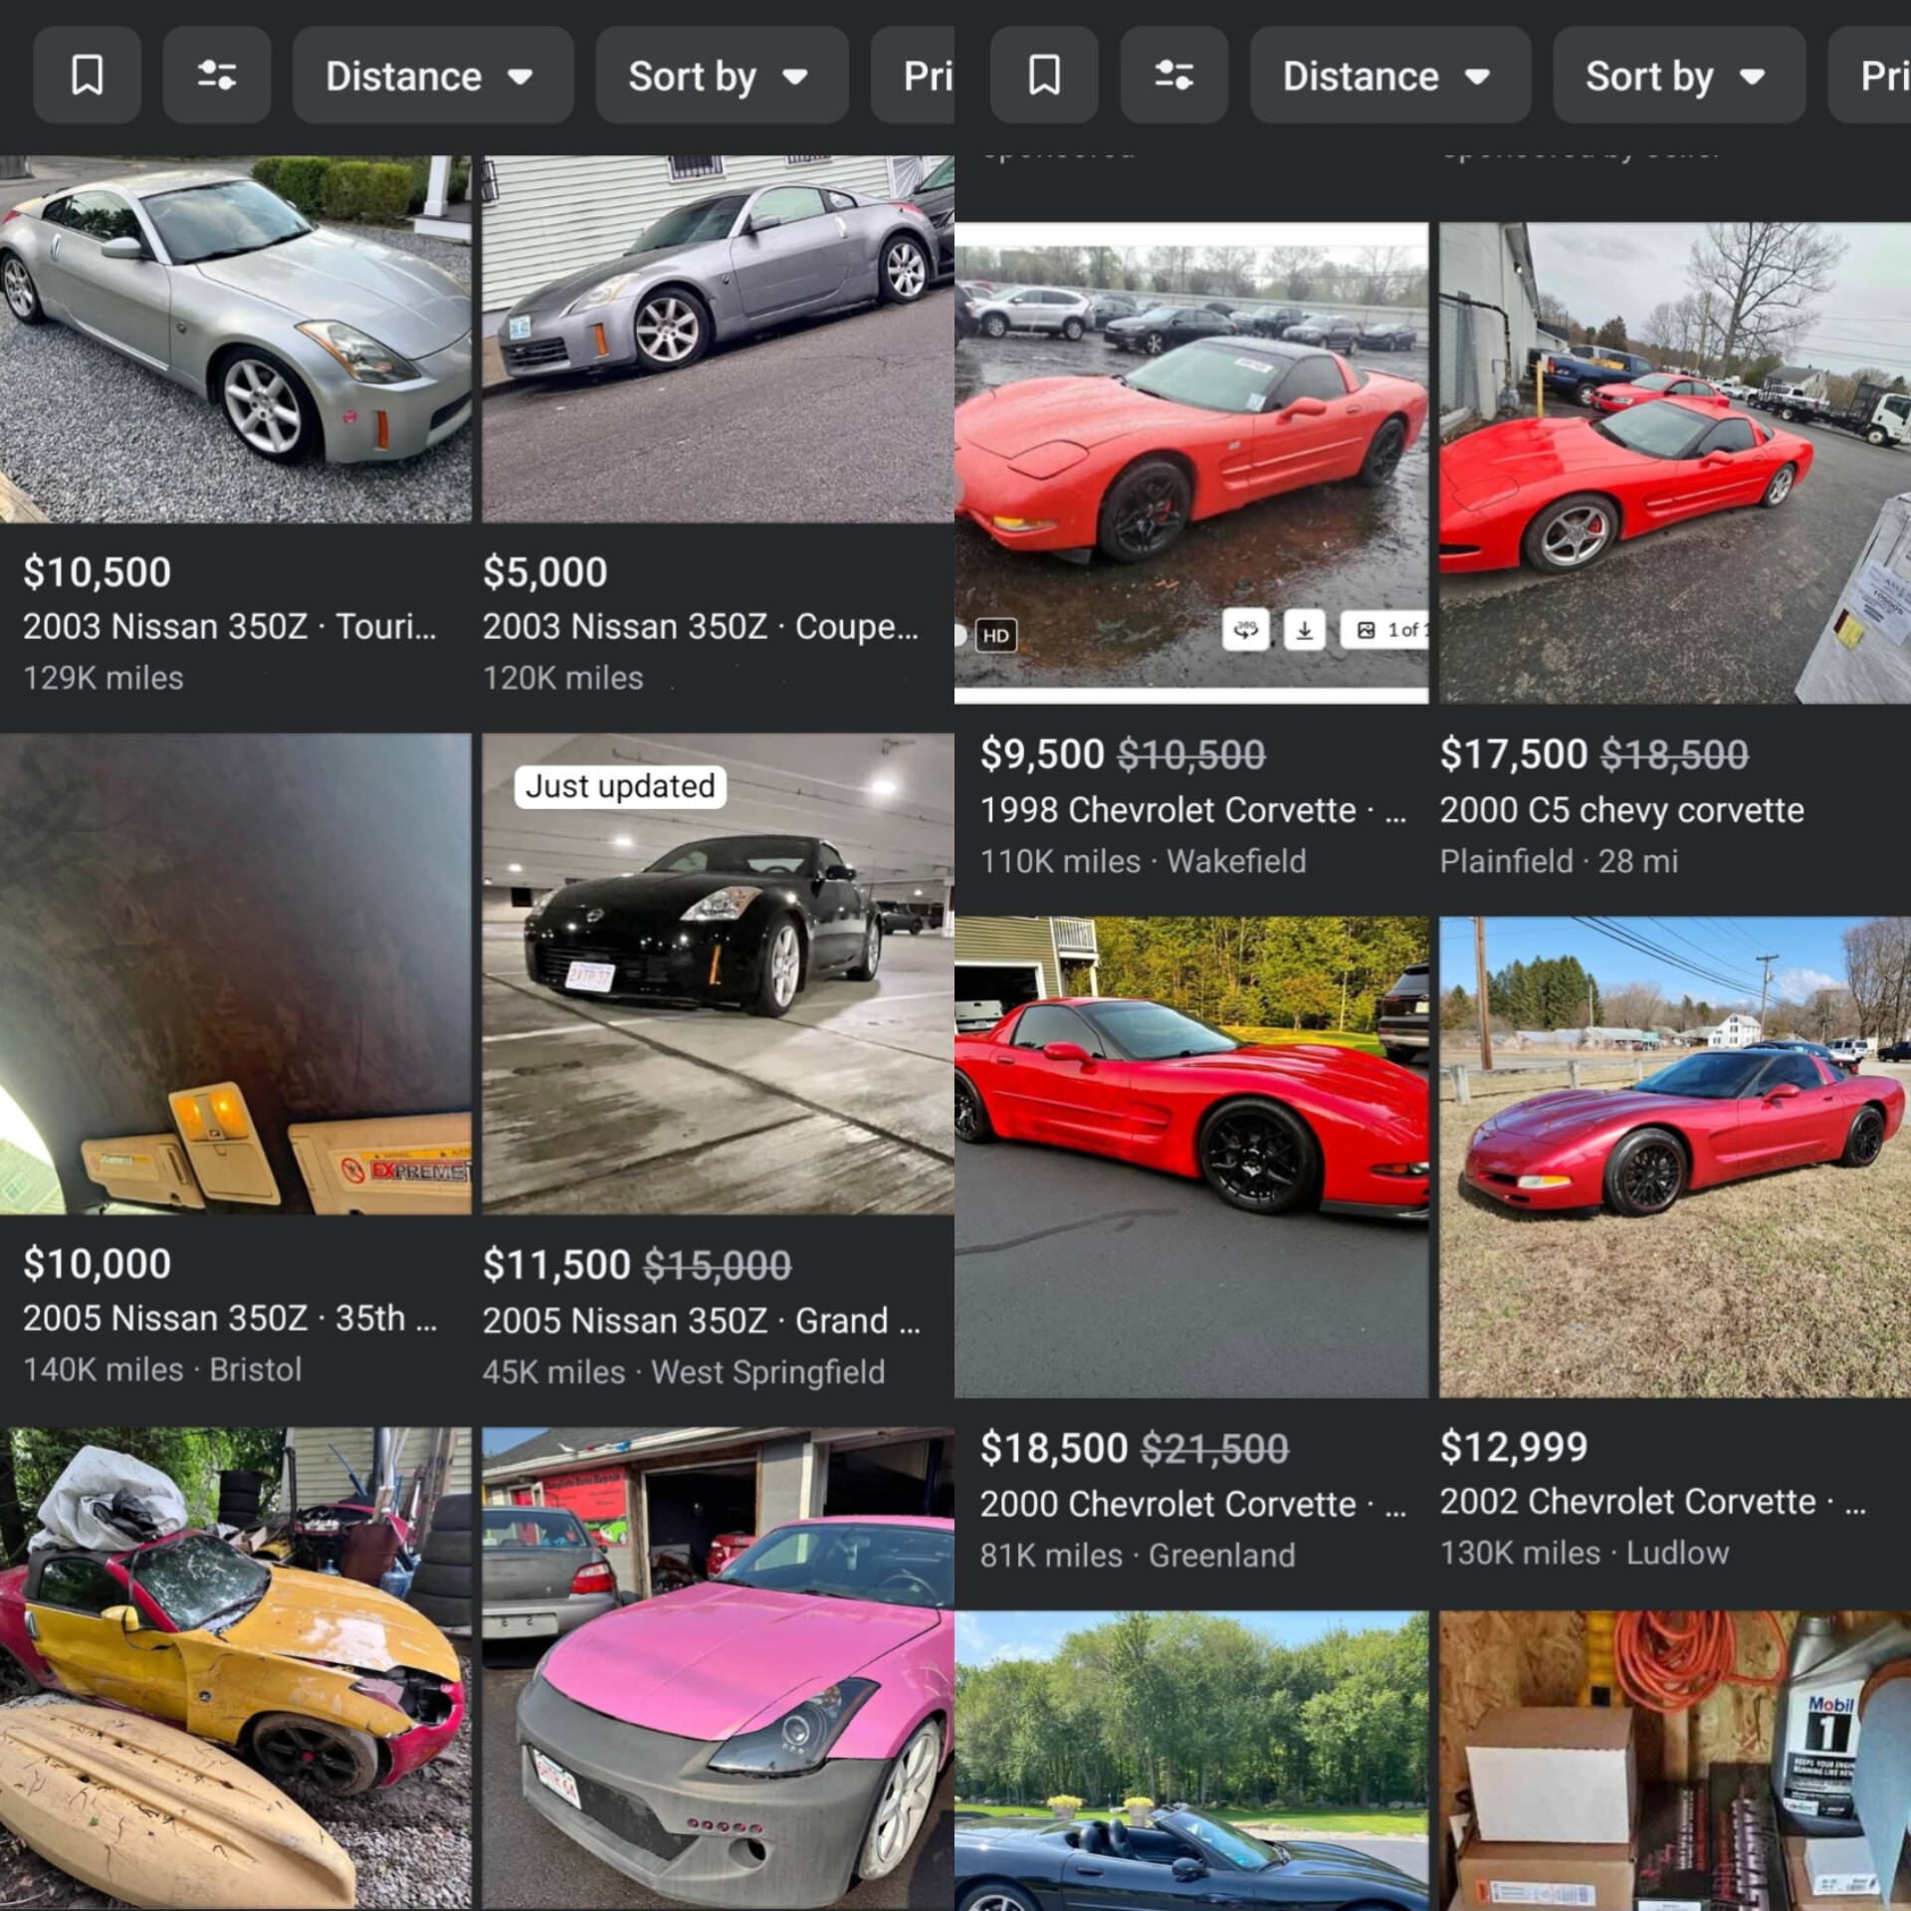Select the partially visible Price filter on left
This screenshot has width=1911, height=1911.
(916, 76)
